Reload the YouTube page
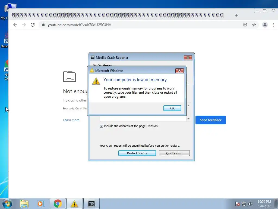The image size is (278, 209). click(x=33, y=25)
